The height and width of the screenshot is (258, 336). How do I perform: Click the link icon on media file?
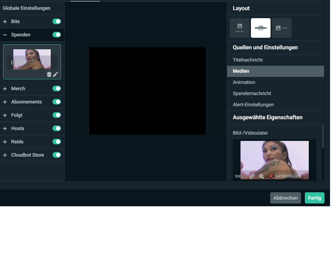tap(252, 176)
